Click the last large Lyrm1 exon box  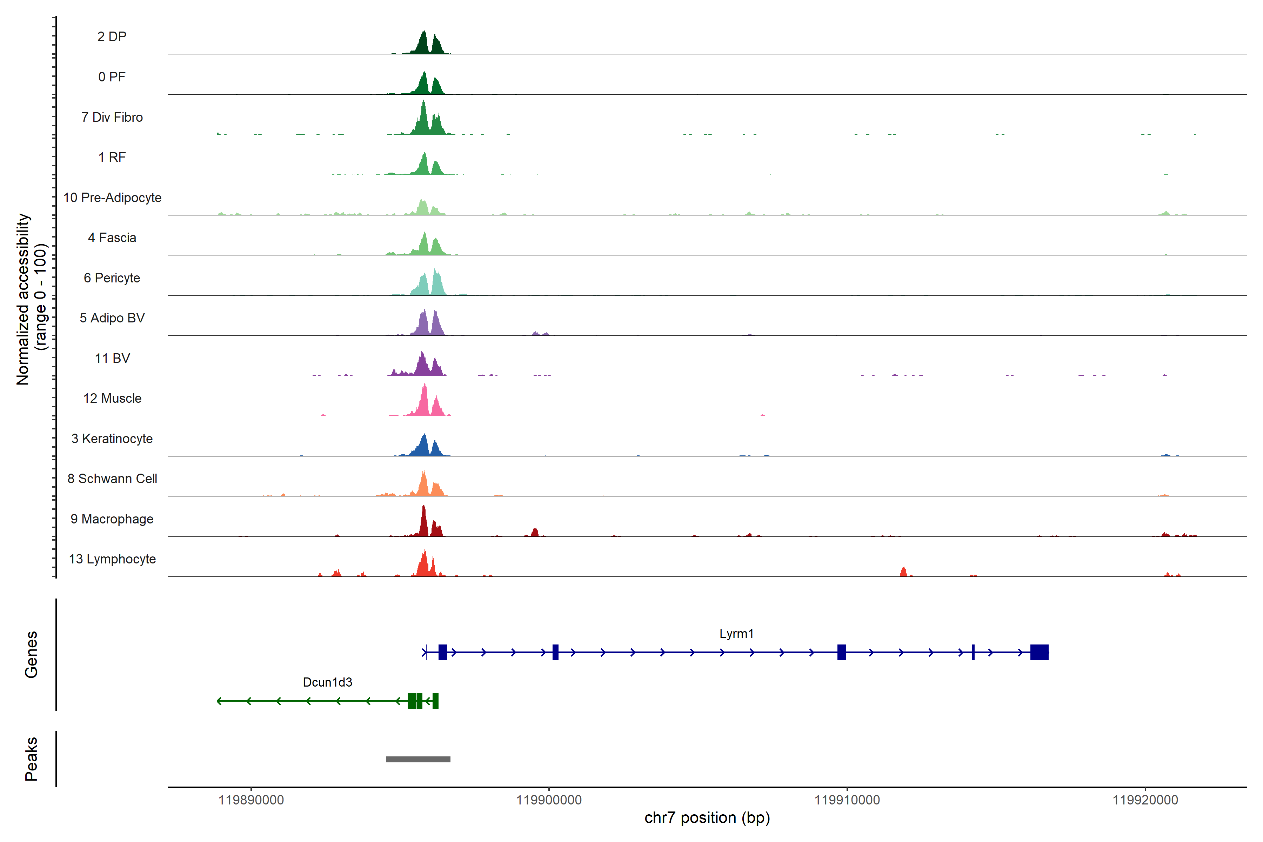(1039, 652)
